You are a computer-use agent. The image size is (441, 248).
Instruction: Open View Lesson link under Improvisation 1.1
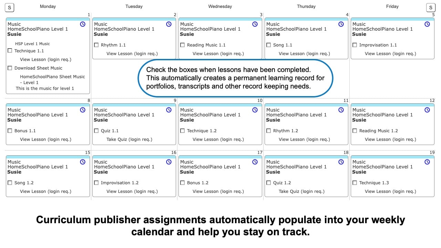[390, 53]
